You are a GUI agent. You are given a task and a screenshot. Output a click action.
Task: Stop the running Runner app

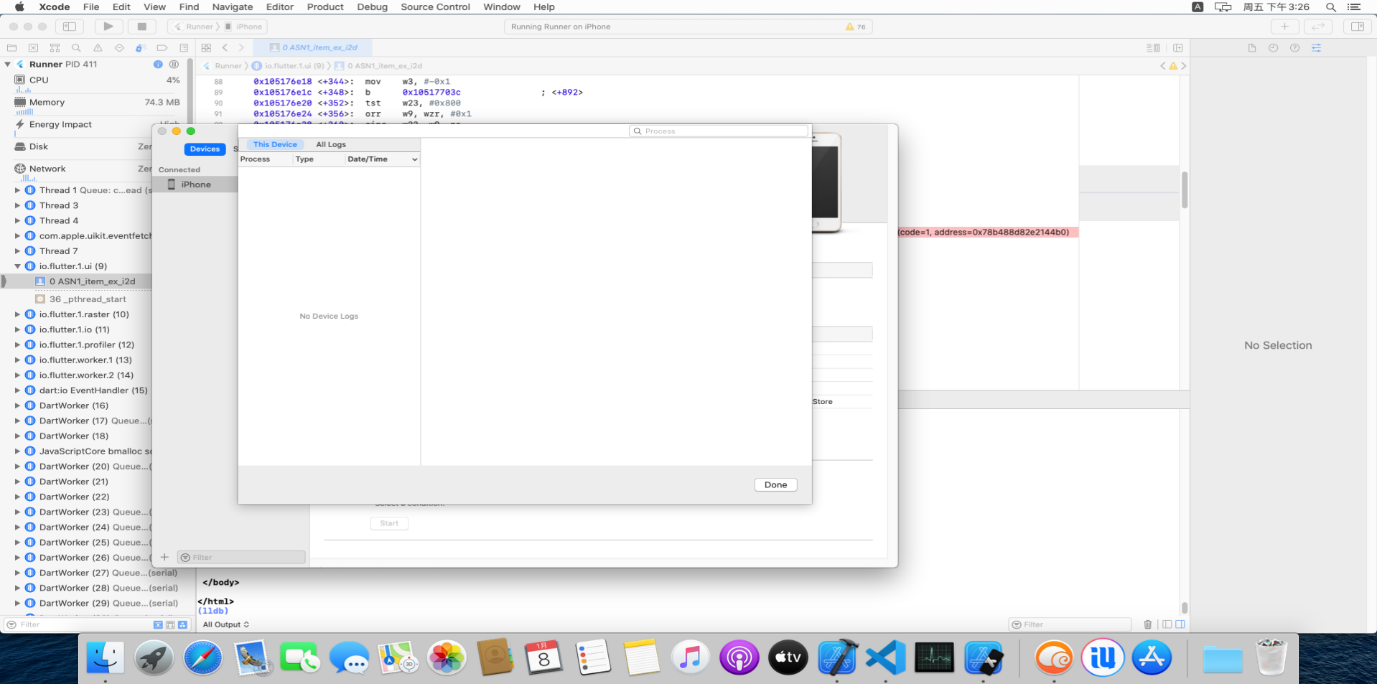click(x=141, y=27)
